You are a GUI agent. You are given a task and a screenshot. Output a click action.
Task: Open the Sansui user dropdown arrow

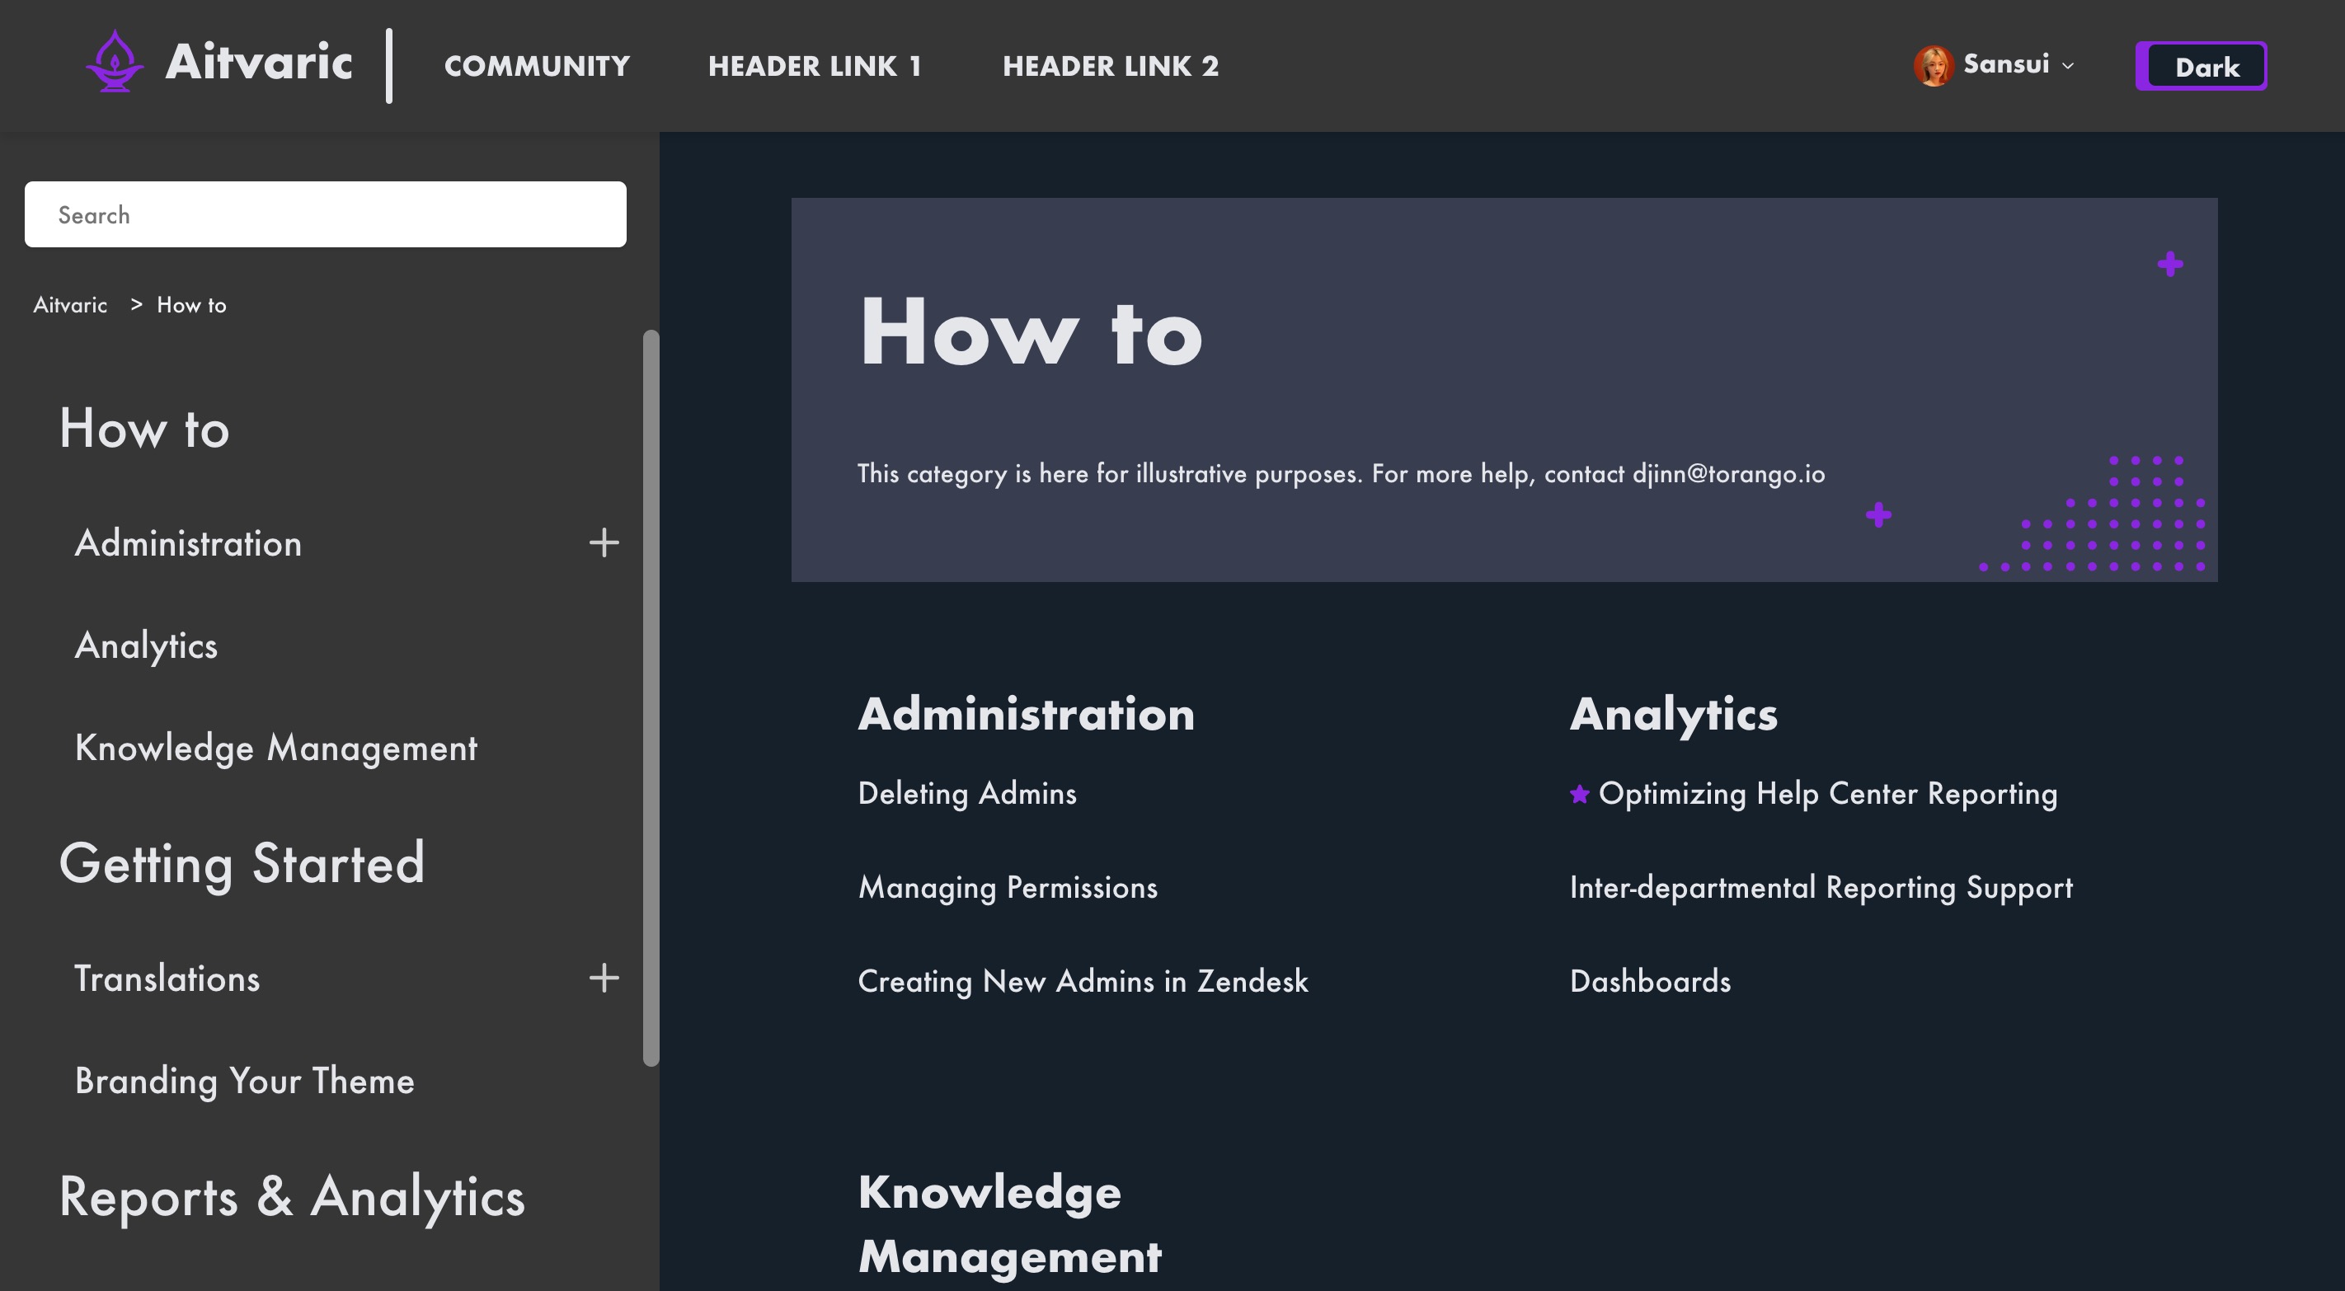coord(2068,67)
